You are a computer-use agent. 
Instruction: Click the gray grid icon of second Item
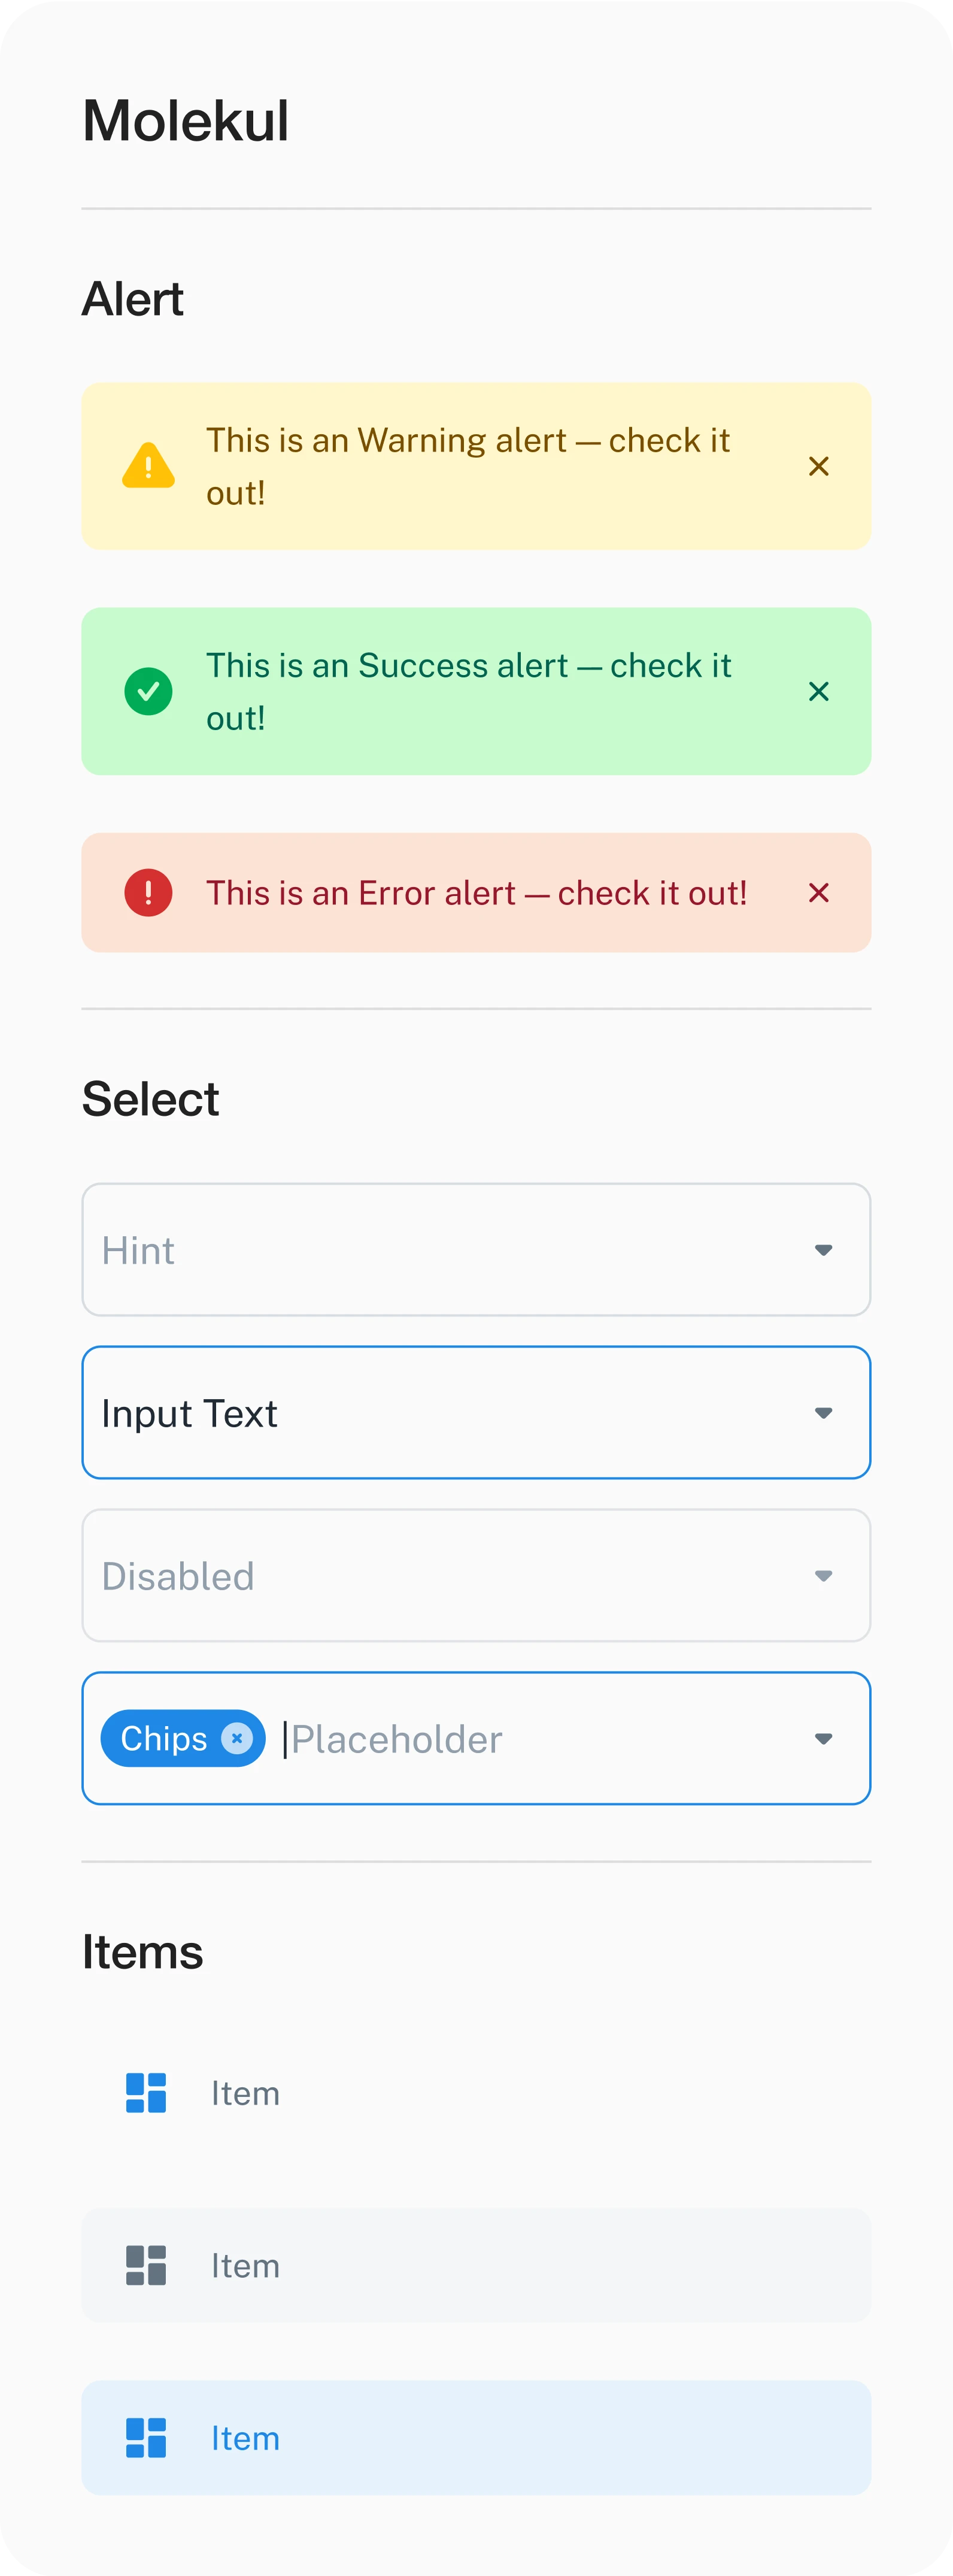[x=146, y=2265]
